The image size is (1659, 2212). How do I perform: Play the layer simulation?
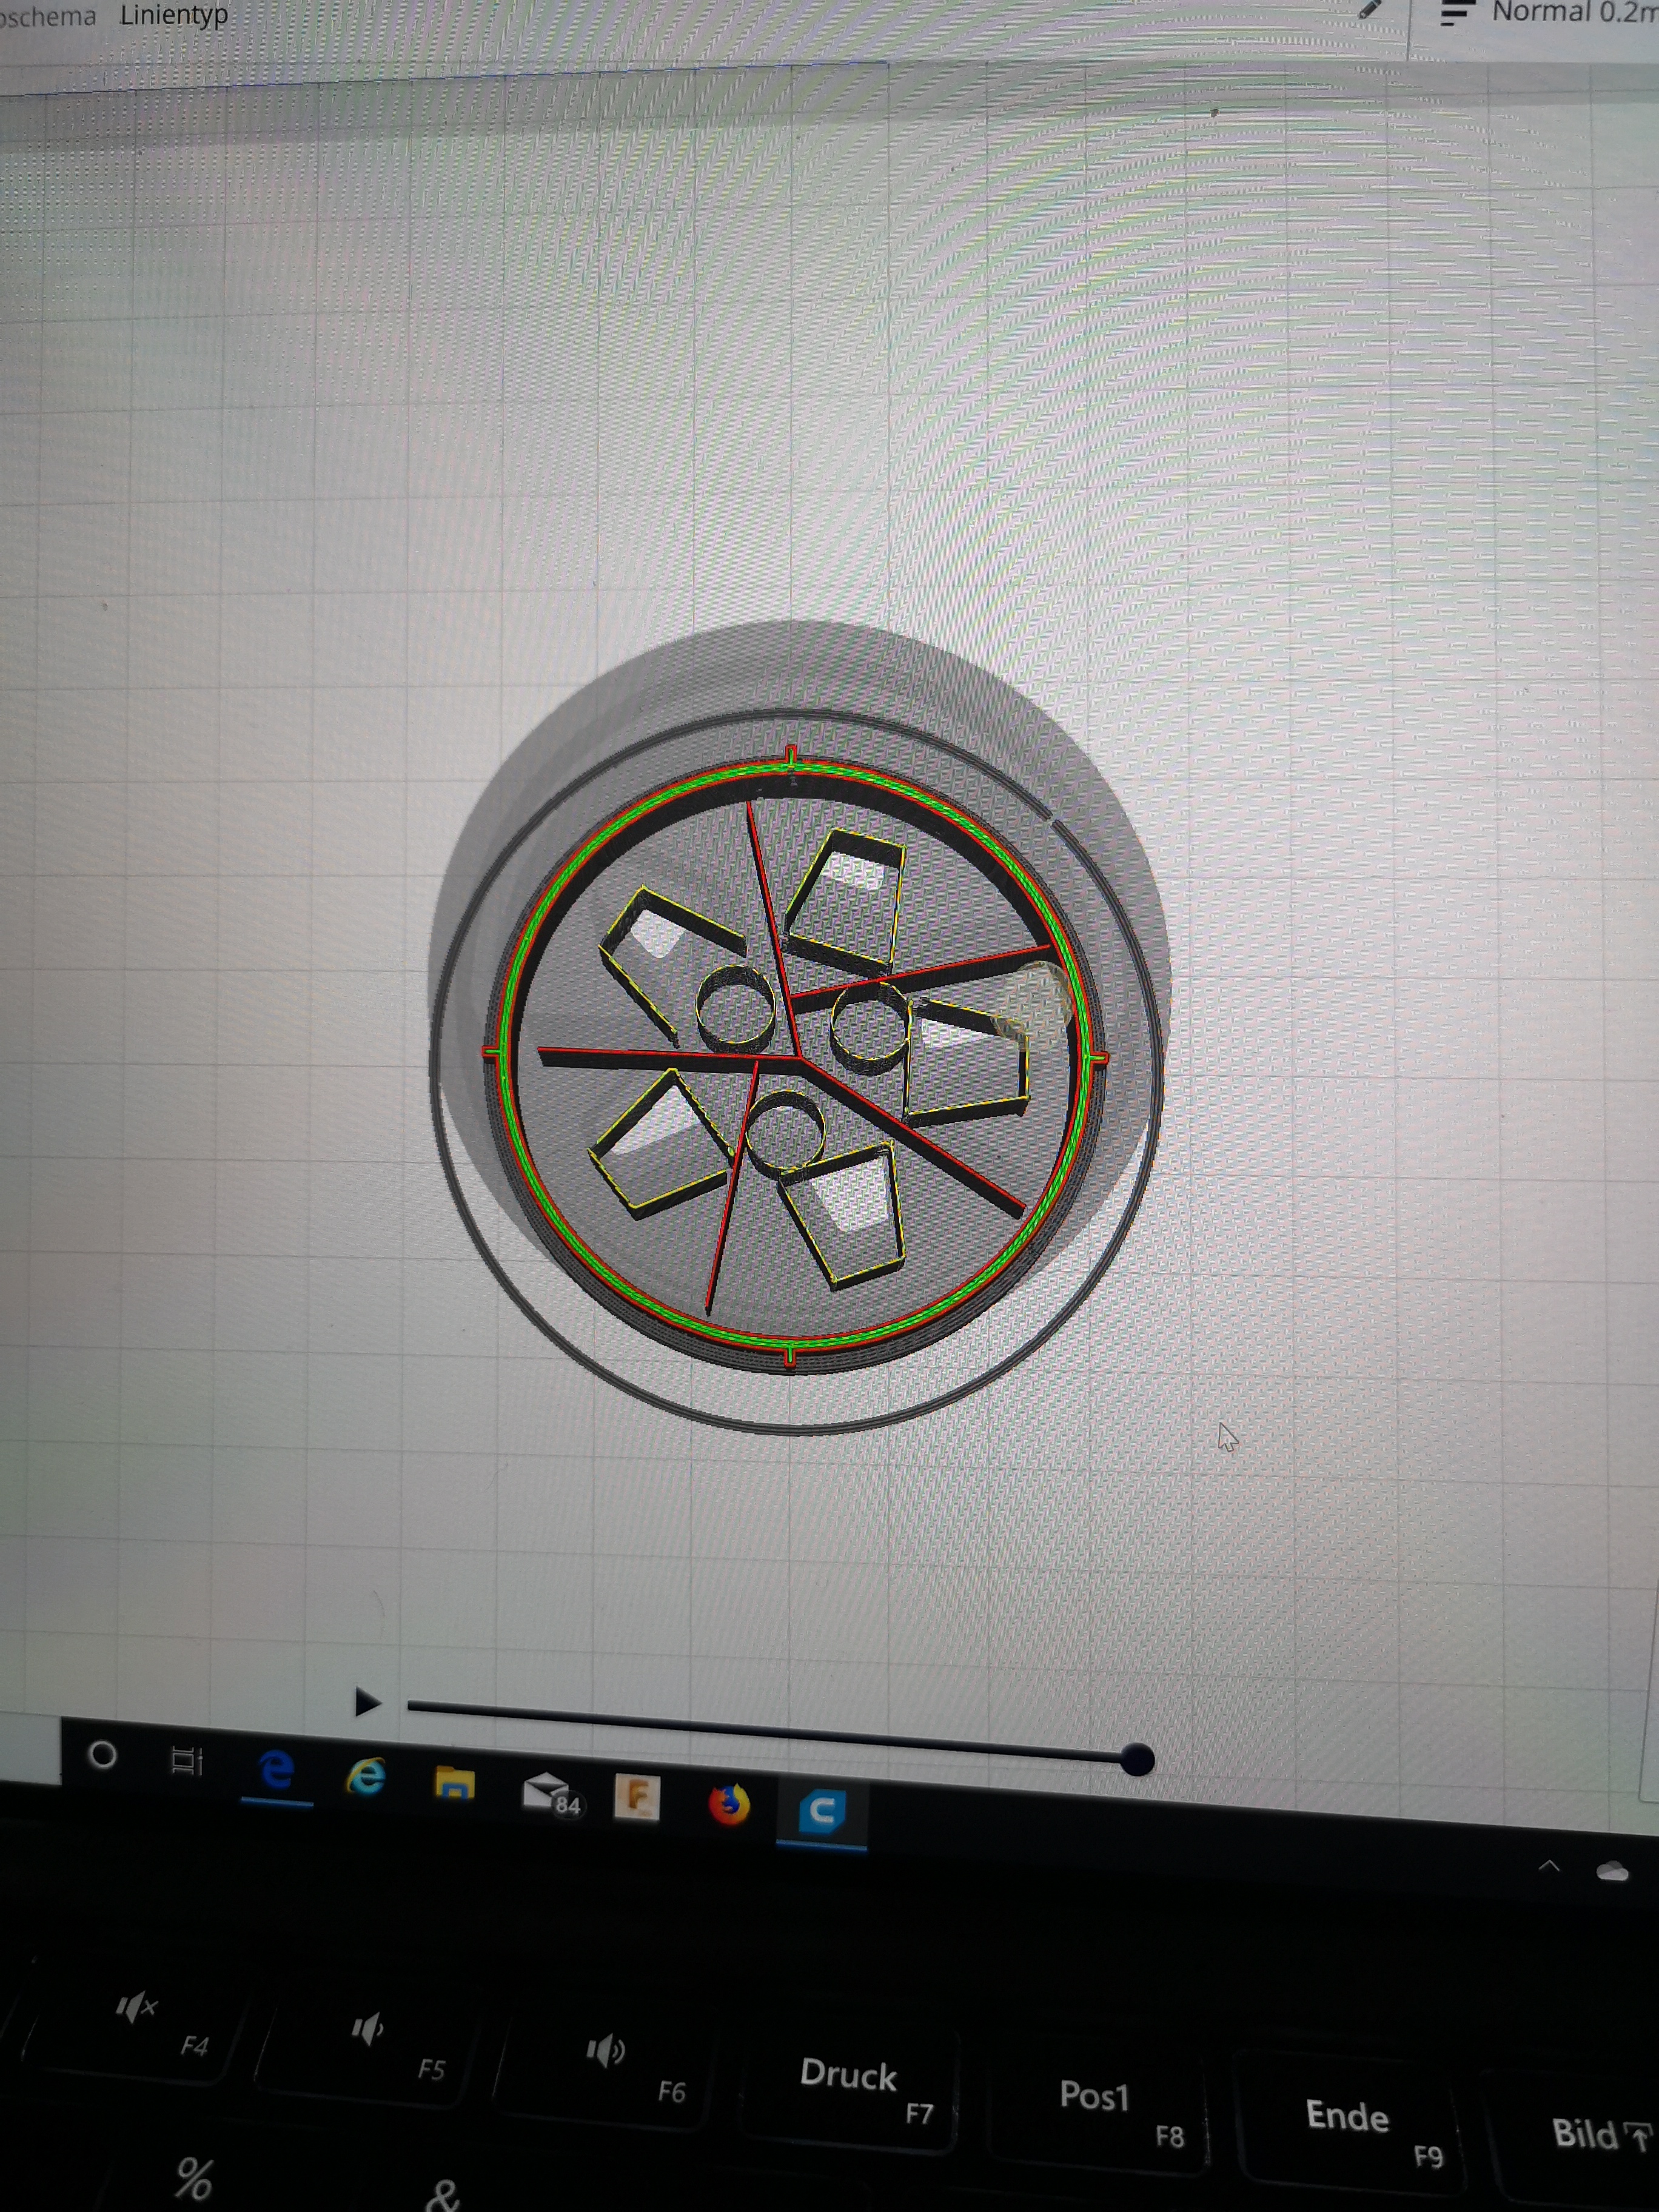click(x=367, y=1702)
